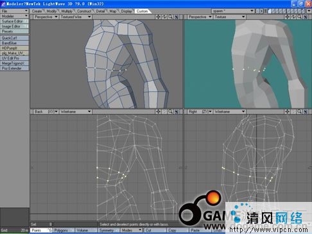Maximize the Right (ZY) wireframe viewport
The width and height of the screenshot is (312, 234).
point(306,112)
